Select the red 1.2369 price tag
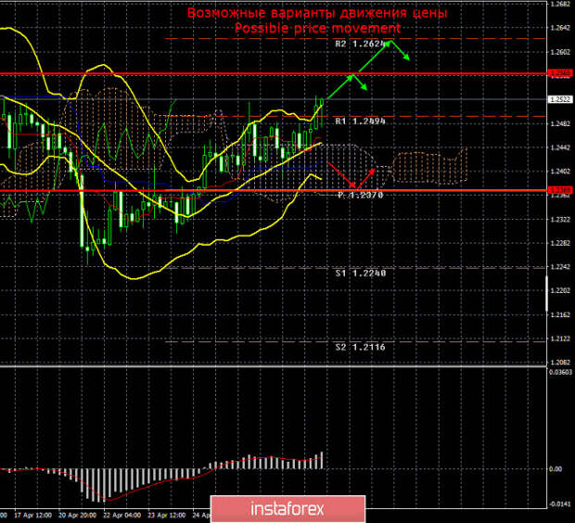 pyautogui.click(x=560, y=190)
